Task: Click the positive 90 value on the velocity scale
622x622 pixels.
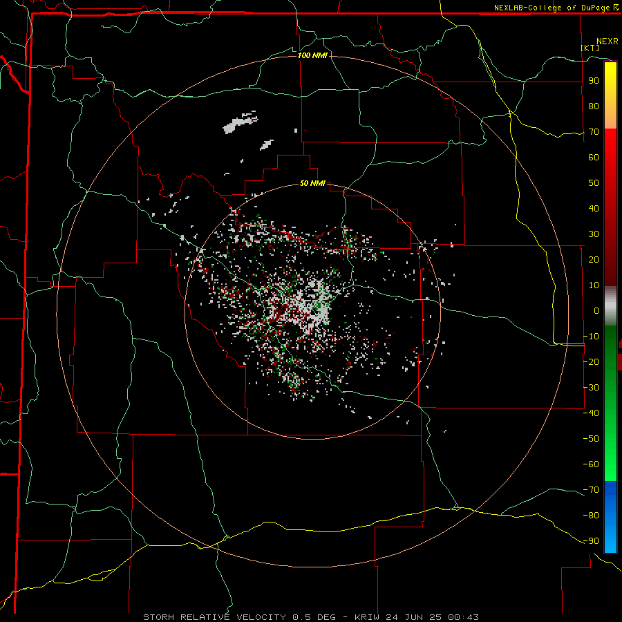Action: pos(594,81)
